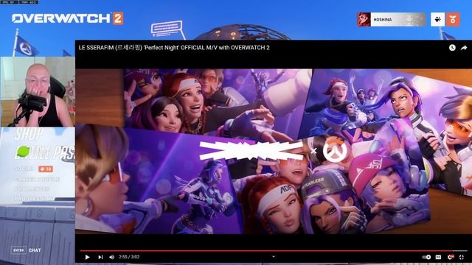Open the LE SSERAFIM Perfect Night video title

pyautogui.click(x=174, y=47)
